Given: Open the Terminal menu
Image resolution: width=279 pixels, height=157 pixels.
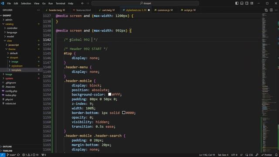Looking at the screenshot, I should 61,3.
